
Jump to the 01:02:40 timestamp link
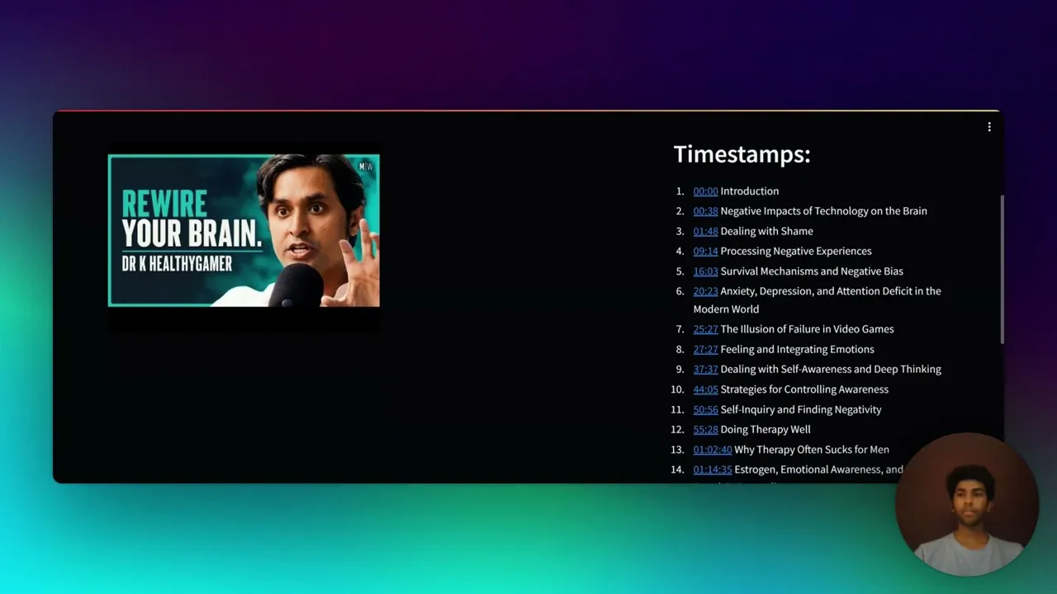(x=713, y=450)
